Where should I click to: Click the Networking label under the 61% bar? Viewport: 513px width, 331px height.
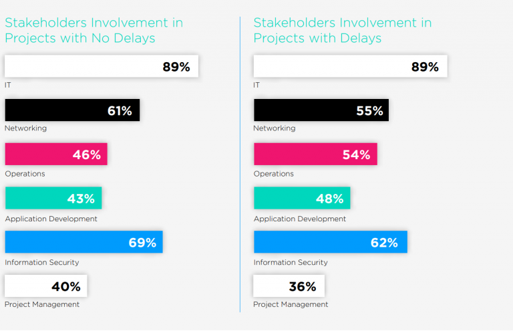pyautogui.click(x=25, y=128)
